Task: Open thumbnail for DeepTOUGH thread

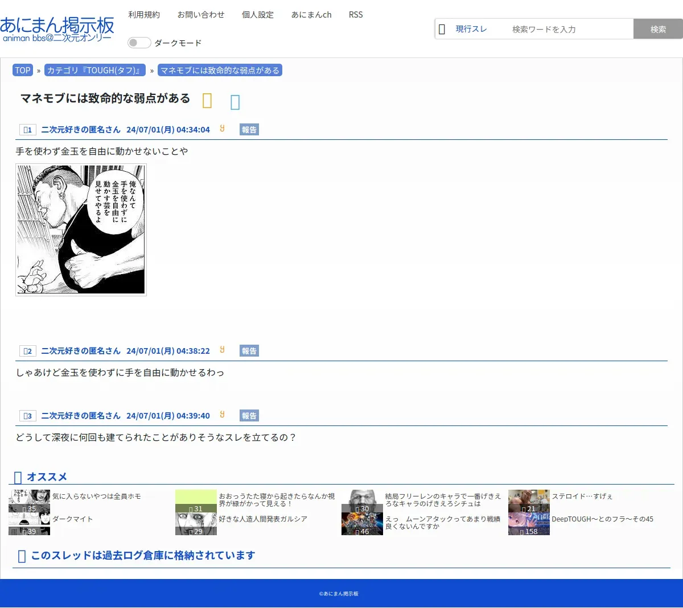Action: click(529, 524)
